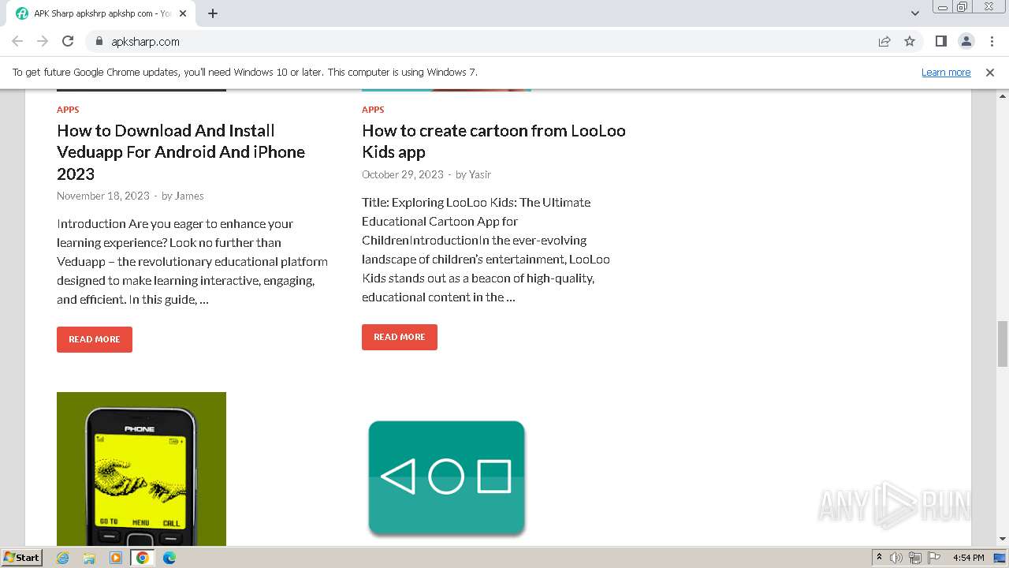Go back to the previous page
The image size is (1009, 568).
(17, 41)
